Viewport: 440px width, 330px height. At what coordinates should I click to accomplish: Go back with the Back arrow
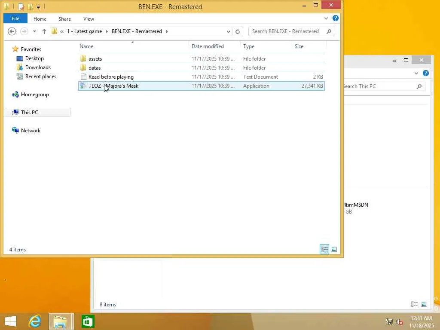pyautogui.click(x=12, y=31)
